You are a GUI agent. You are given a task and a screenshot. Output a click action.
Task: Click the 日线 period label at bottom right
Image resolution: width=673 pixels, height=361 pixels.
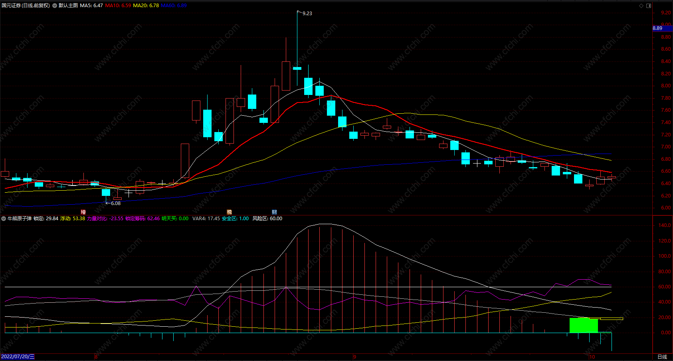(662, 357)
